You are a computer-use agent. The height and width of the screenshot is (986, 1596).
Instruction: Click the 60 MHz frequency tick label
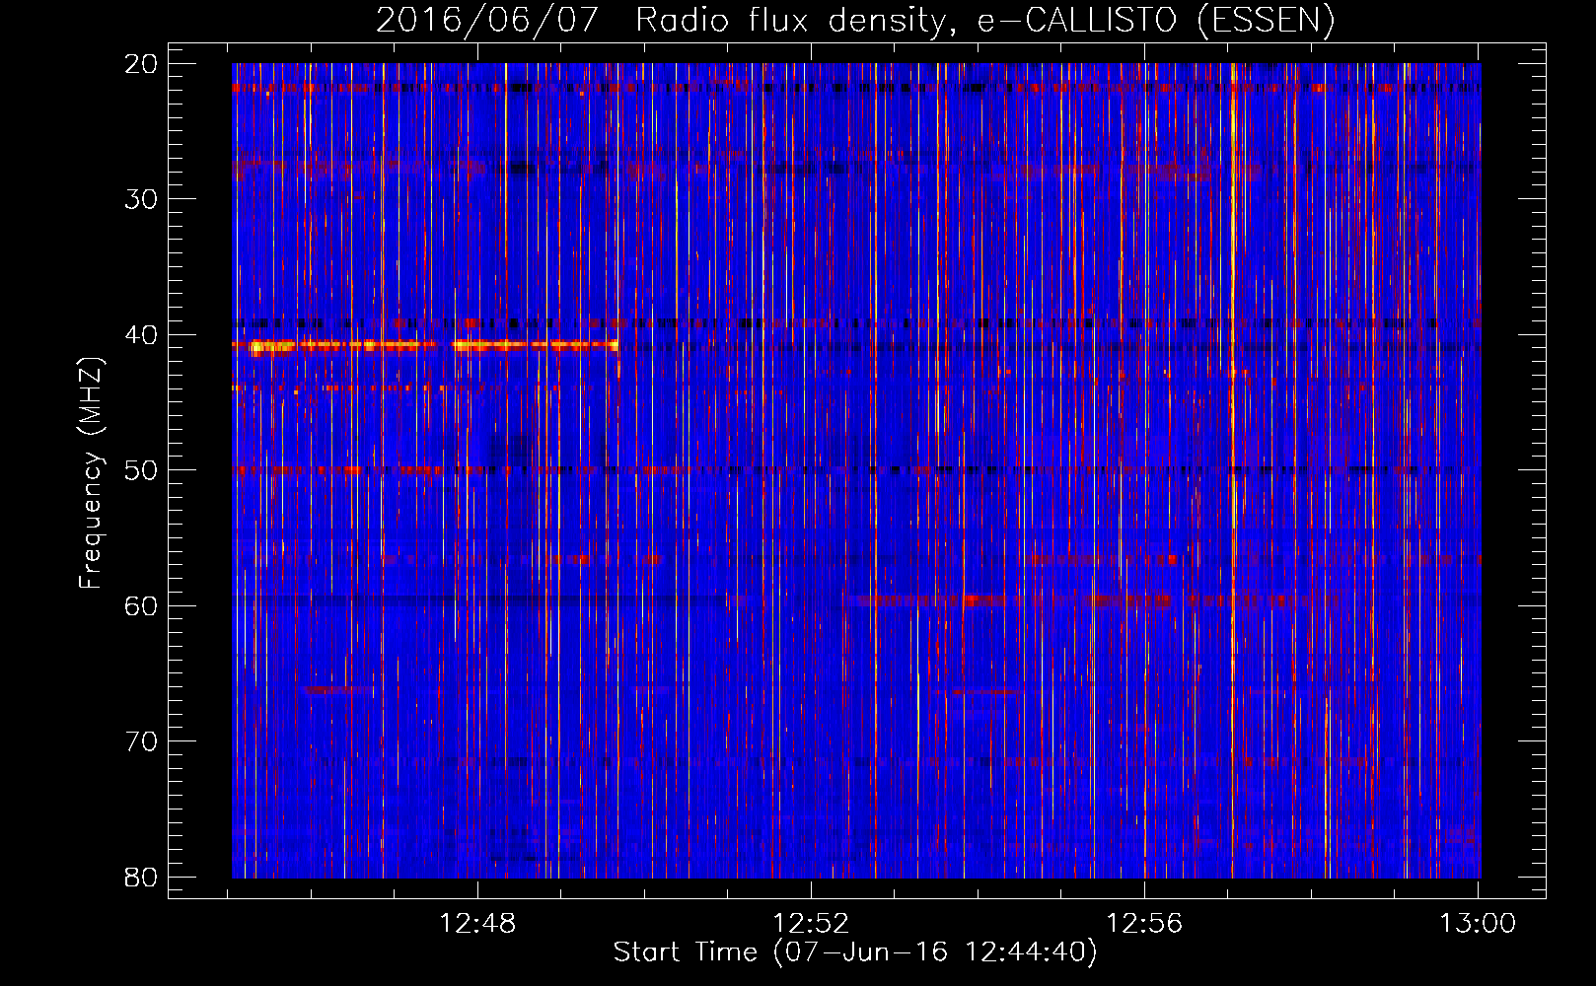[141, 605]
